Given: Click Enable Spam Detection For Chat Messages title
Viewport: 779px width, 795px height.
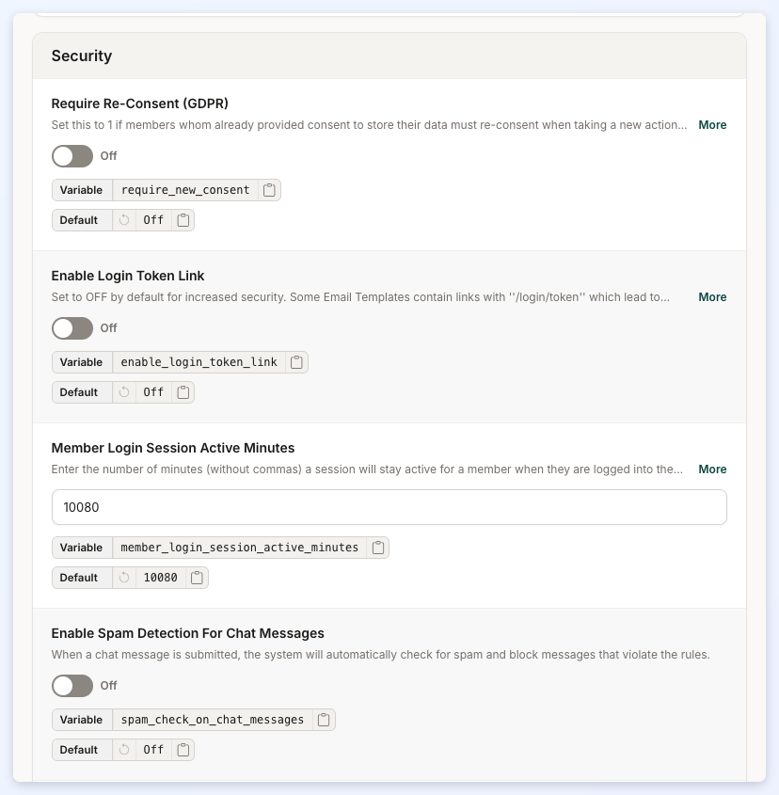Looking at the screenshot, I should [x=187, y=633].
